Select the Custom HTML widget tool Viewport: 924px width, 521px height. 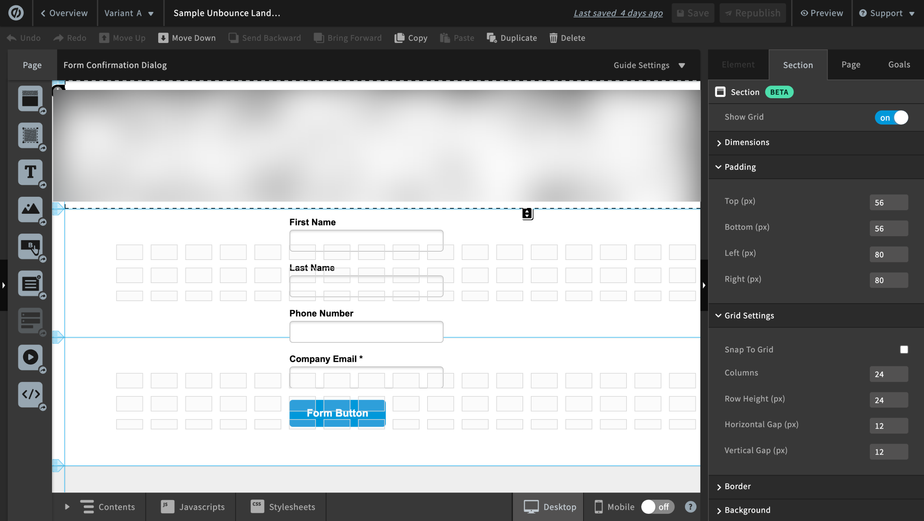pyautogui.click(x=30, y=394)
